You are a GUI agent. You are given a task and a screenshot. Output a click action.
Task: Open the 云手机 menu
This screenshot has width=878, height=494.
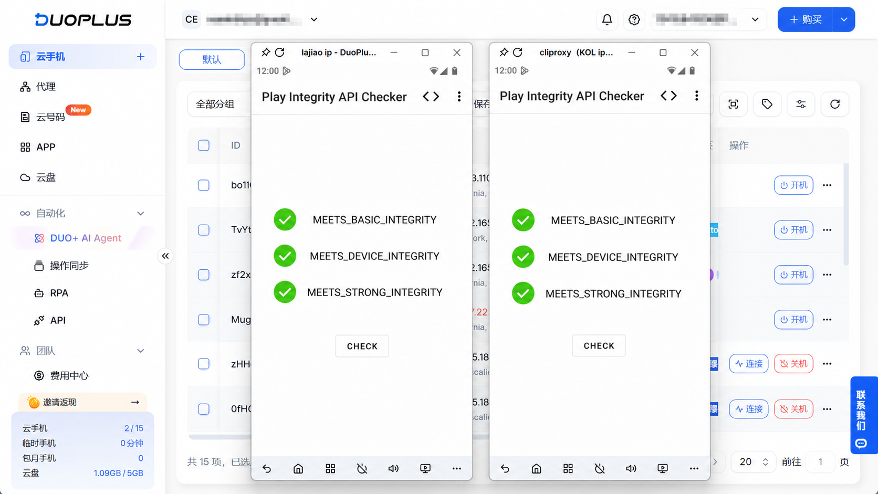[82, 57]
